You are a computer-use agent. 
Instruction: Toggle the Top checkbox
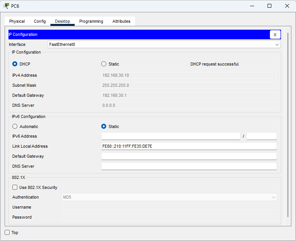click(x=7, y=233)
